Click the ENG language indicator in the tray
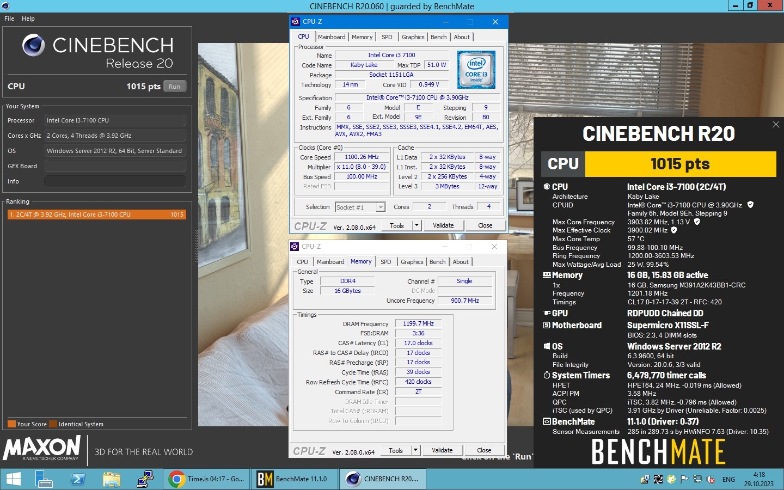This screenshot has height=490, width=784. [728, 480]
